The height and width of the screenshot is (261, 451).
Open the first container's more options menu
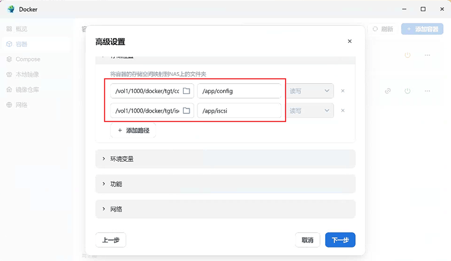pyautogui.click(x=428, y=55)
